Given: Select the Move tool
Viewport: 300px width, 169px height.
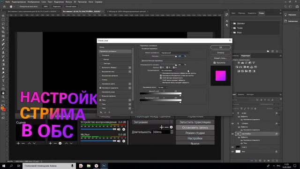Looking at the screenshot, I should point(3,15).
